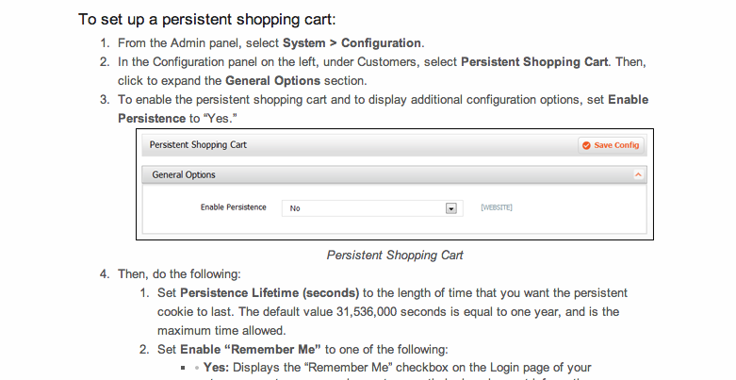736x380 pixels.
Task: Open the Enable Persistence dropdown showing No
Action: [x=372, y=208]
